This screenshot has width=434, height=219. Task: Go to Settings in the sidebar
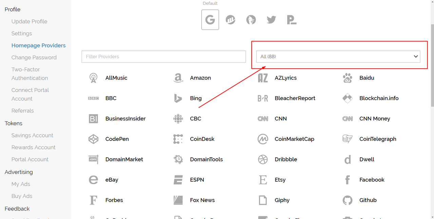[x=22, y=34]
